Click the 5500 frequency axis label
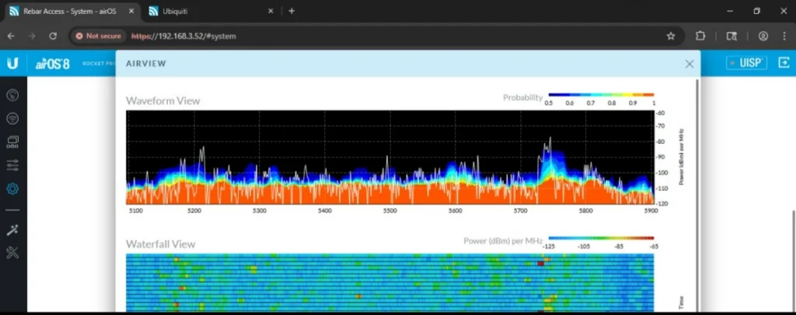 click(x=390, y=210)
